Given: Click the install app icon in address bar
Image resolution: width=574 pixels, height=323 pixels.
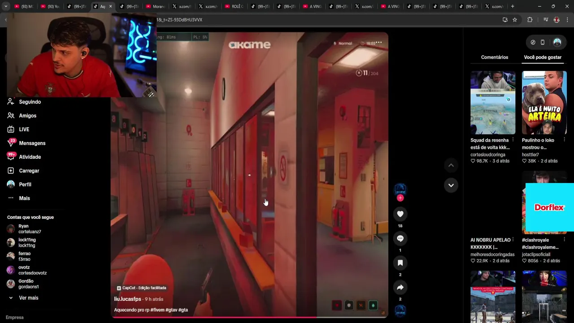Looking at the screenshot, I should 505,20.
